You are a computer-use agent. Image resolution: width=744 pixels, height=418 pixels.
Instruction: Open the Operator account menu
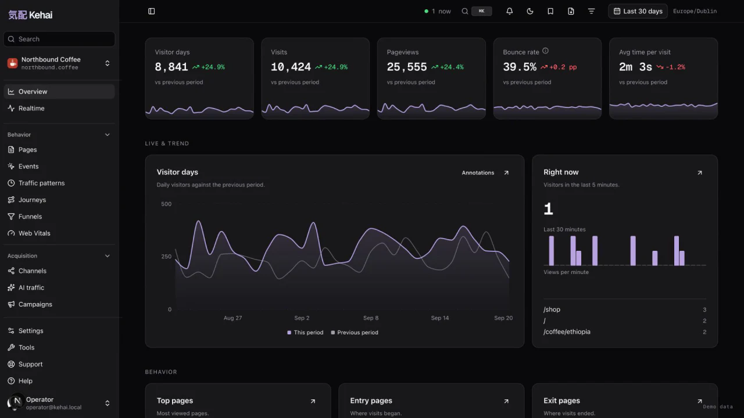click(x=59, y=403)
